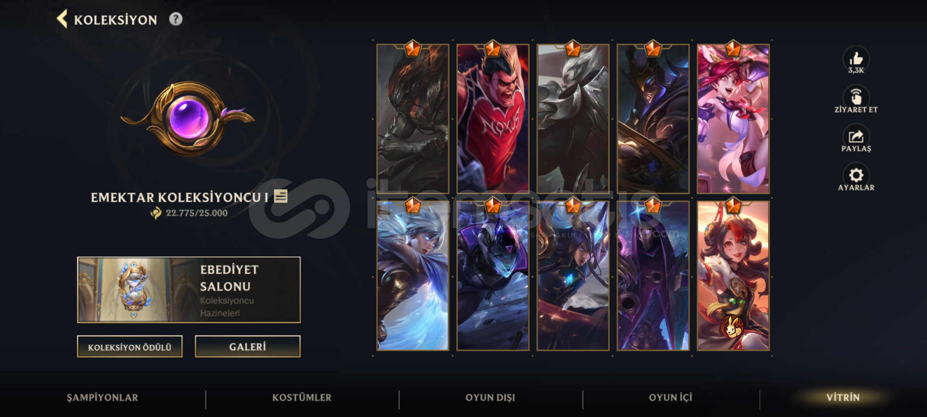Open the Oyun Dışı tab
The width and height of the screenshot is (927, 417).
490,397
